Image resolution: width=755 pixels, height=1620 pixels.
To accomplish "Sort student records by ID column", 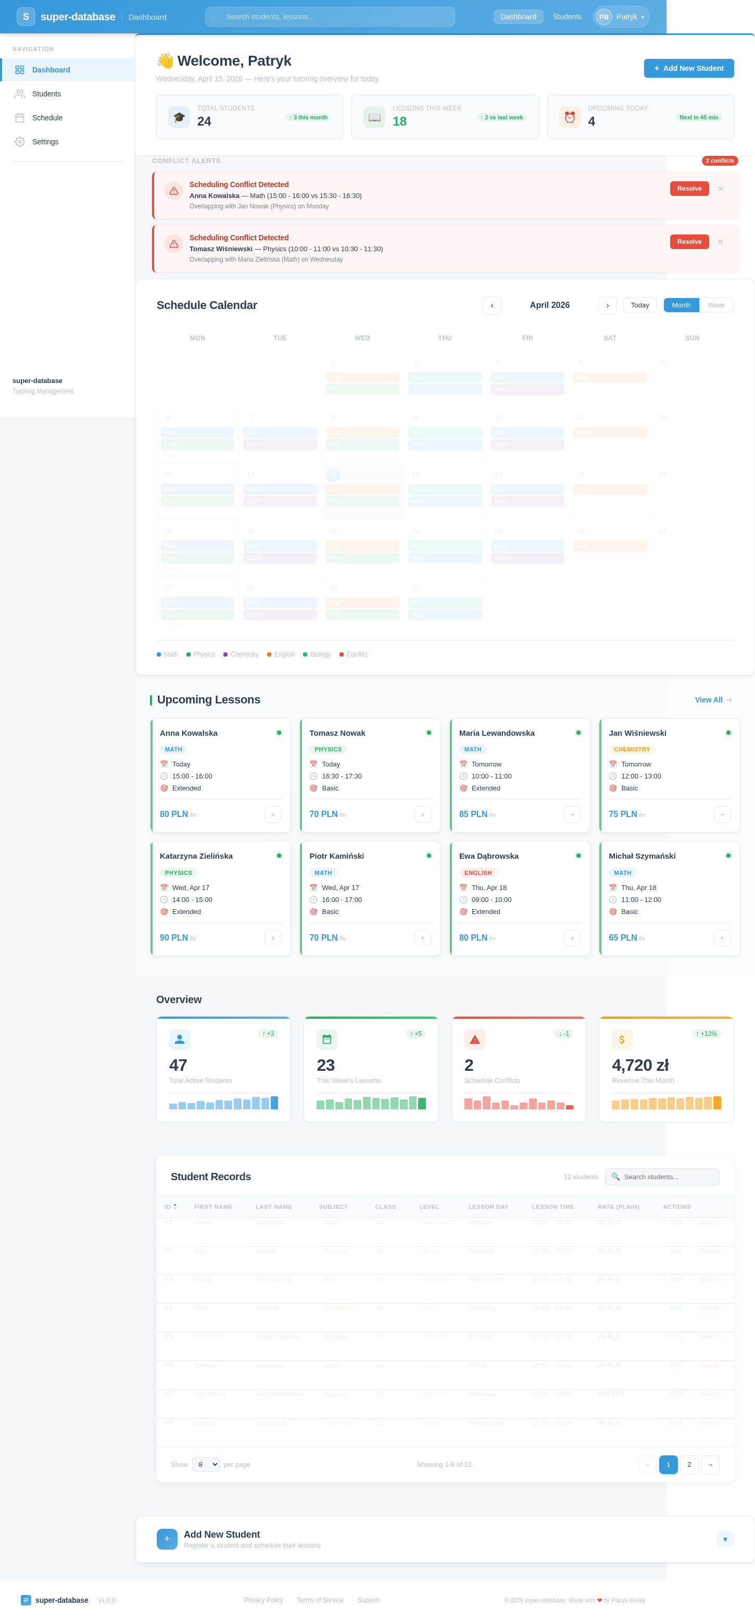I will (x=170, y=1207).
